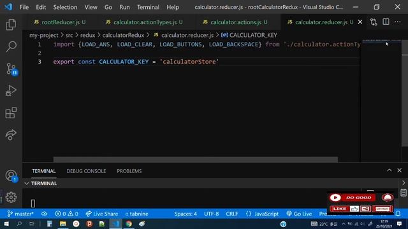
Task: Click LOAD_BACKSPACE in the import line
Action: pyautogui.click(x=234, y=45)
